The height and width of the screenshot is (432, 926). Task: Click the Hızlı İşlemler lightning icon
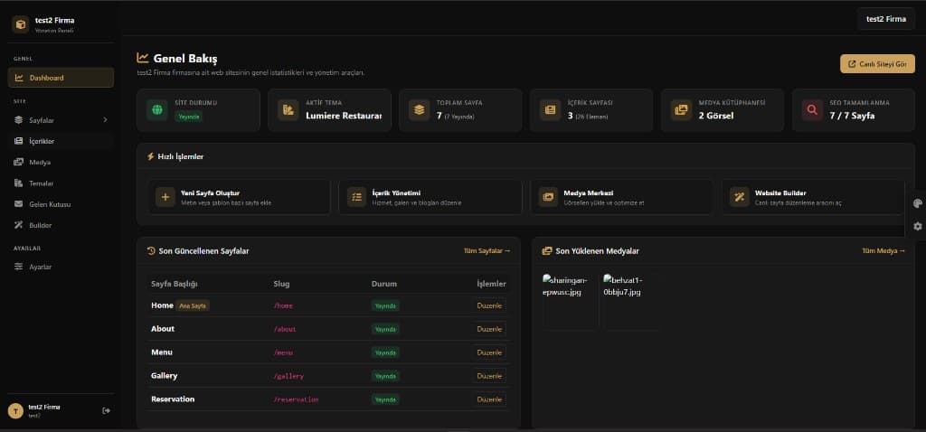tap(151, 156)
